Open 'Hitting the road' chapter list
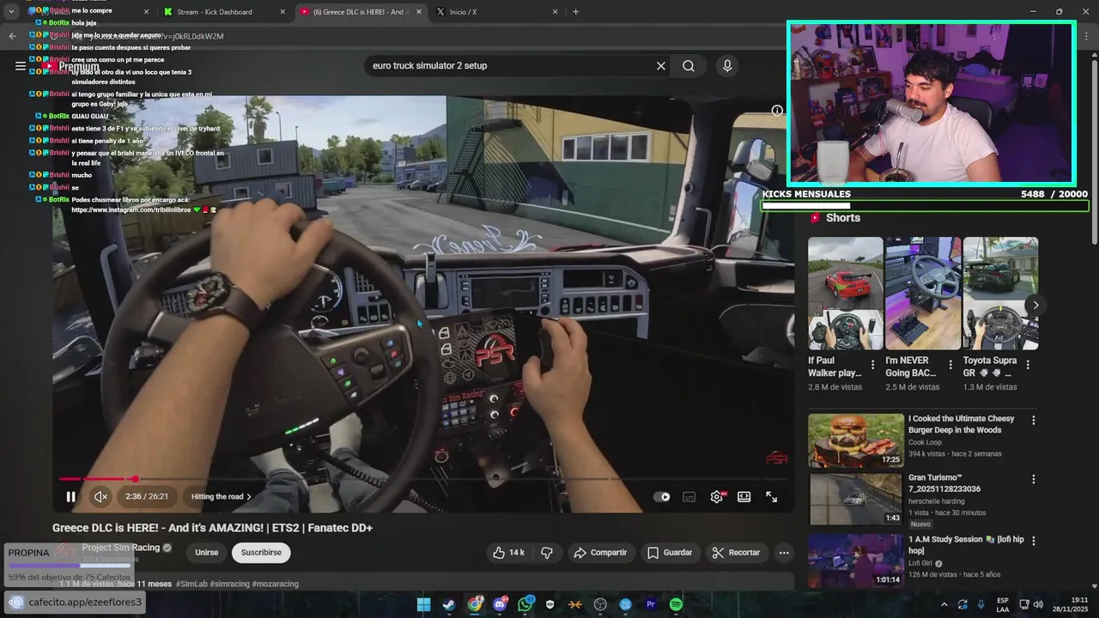The width and height of the screenshot is (1099, 618). pos(222,496)
